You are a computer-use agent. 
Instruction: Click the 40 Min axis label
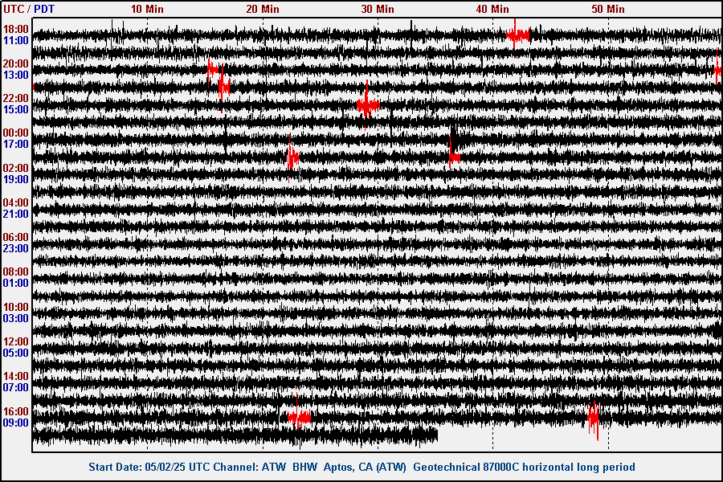coord(492,9)
